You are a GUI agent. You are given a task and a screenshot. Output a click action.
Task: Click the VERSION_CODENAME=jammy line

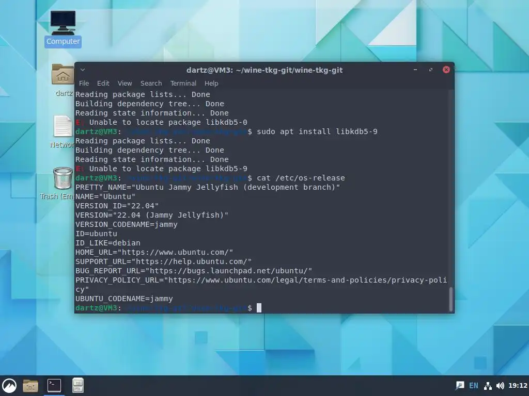click(126, 224)
